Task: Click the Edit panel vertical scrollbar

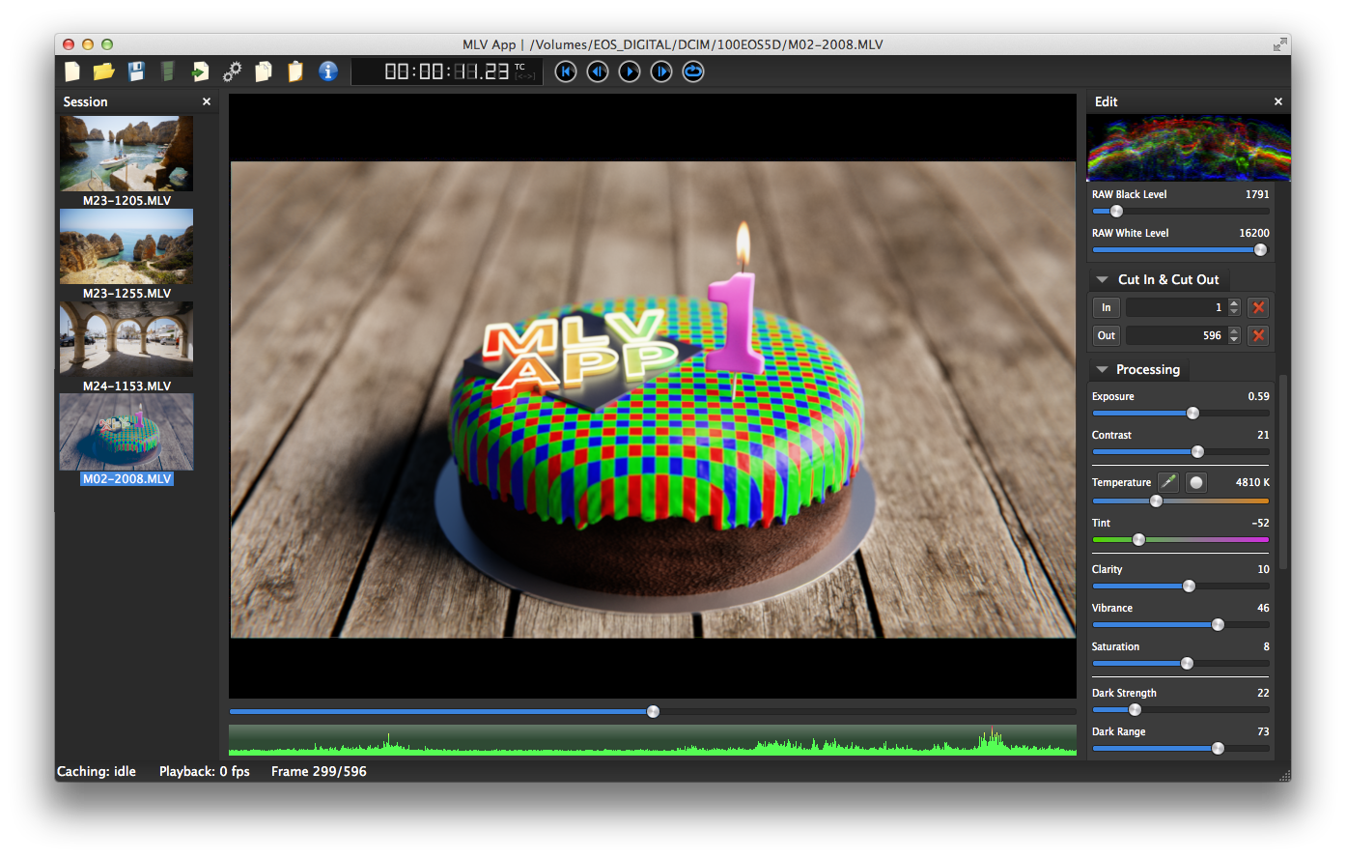Action: tap(1283, 472)
